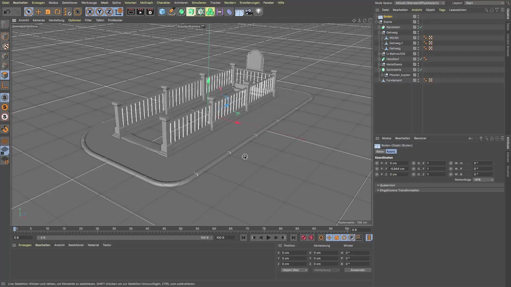Click the light bulb Light object icon
The width and height of the screenshot is (511, 287).
(258, 12)
